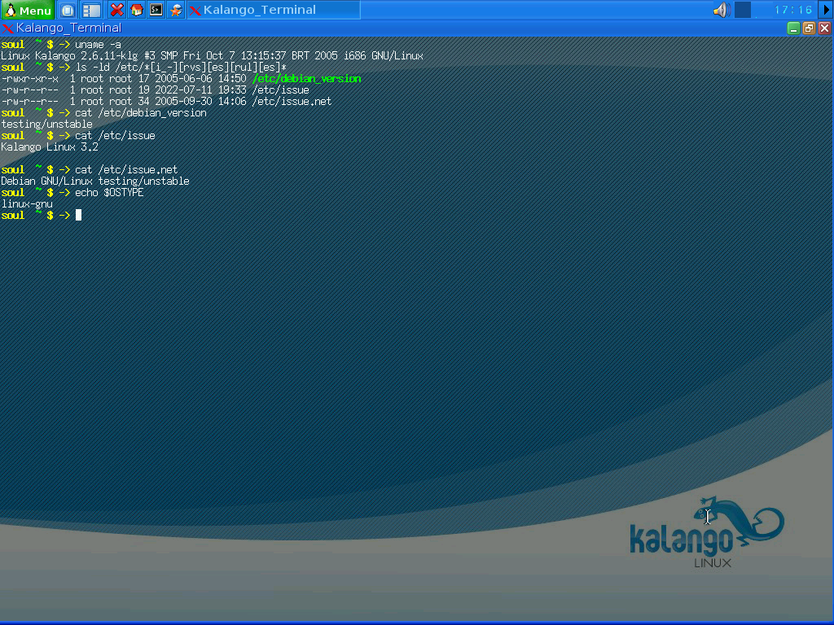Click the Kalango_Terminal window menu X icon
Viewport: 834px width, 625px height.
7,28
